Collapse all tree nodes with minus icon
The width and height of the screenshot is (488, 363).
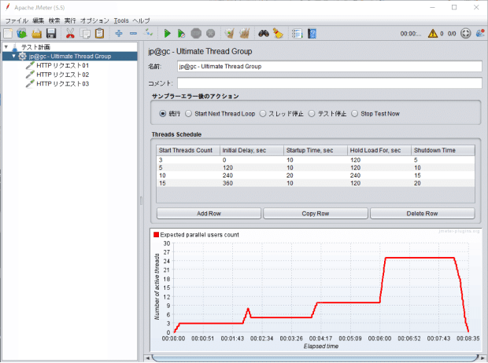[133, 33]
